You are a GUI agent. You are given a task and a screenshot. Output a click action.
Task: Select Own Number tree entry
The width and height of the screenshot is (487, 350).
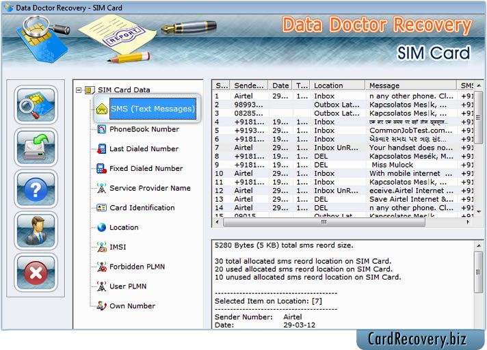pyautogui.click(x=132, y=306)
